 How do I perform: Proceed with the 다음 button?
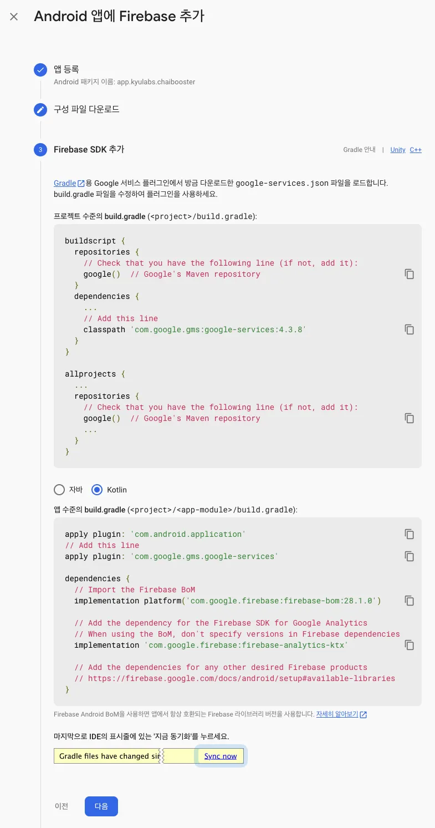click(x=101, y=806)
